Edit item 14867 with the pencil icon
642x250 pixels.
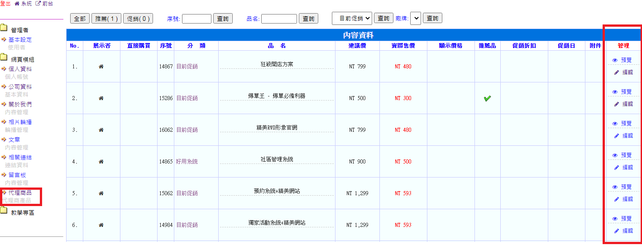[x=616, y=72]
